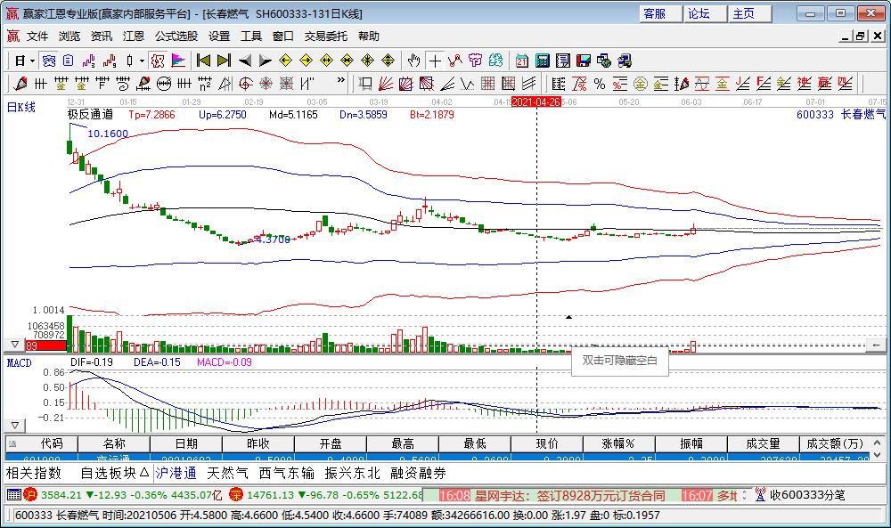The width and height of the screenshot is (891, 528).
Task: Select the polyline drawing tool icon
Action: click(454, 61)
